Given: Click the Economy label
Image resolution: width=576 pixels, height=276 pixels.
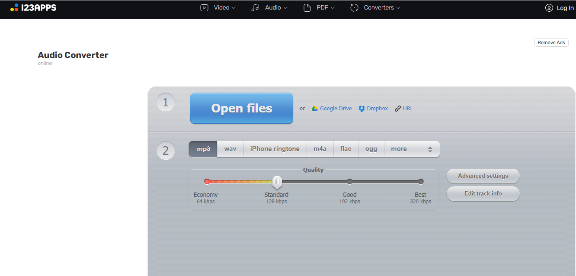Looking at the screenshot, I should pos(205,195).
